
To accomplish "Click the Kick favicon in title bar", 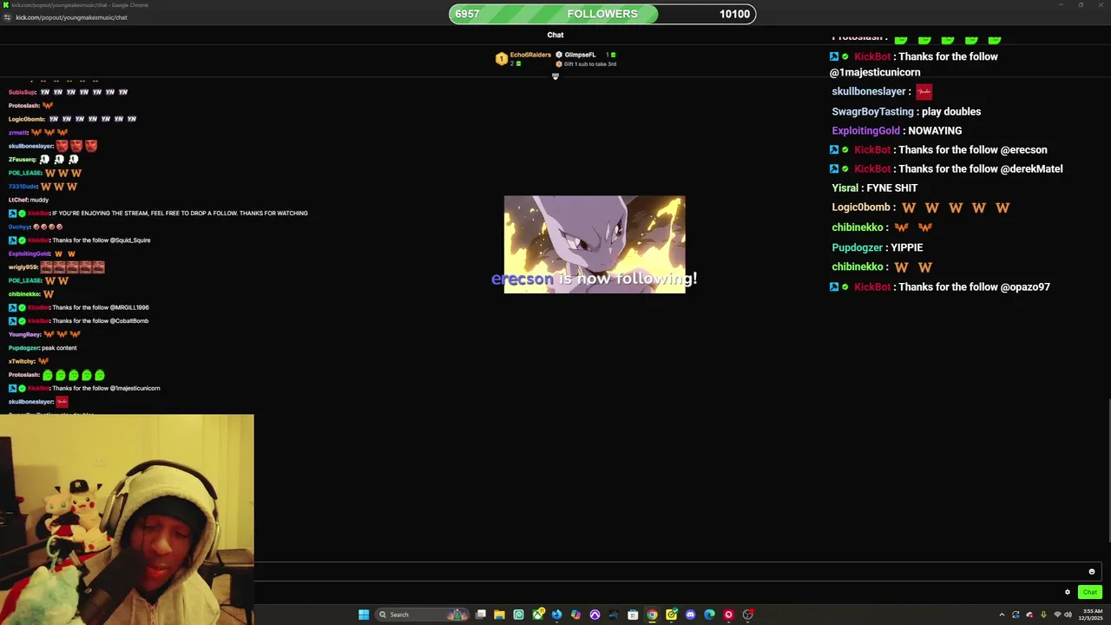I will pos(6,5).
